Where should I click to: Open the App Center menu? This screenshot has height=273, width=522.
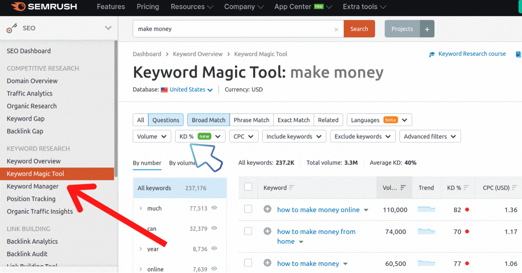pyautogui.click(x=303, y=7)
